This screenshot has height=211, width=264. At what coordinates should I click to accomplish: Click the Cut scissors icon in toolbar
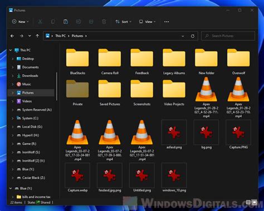point(40,22)
